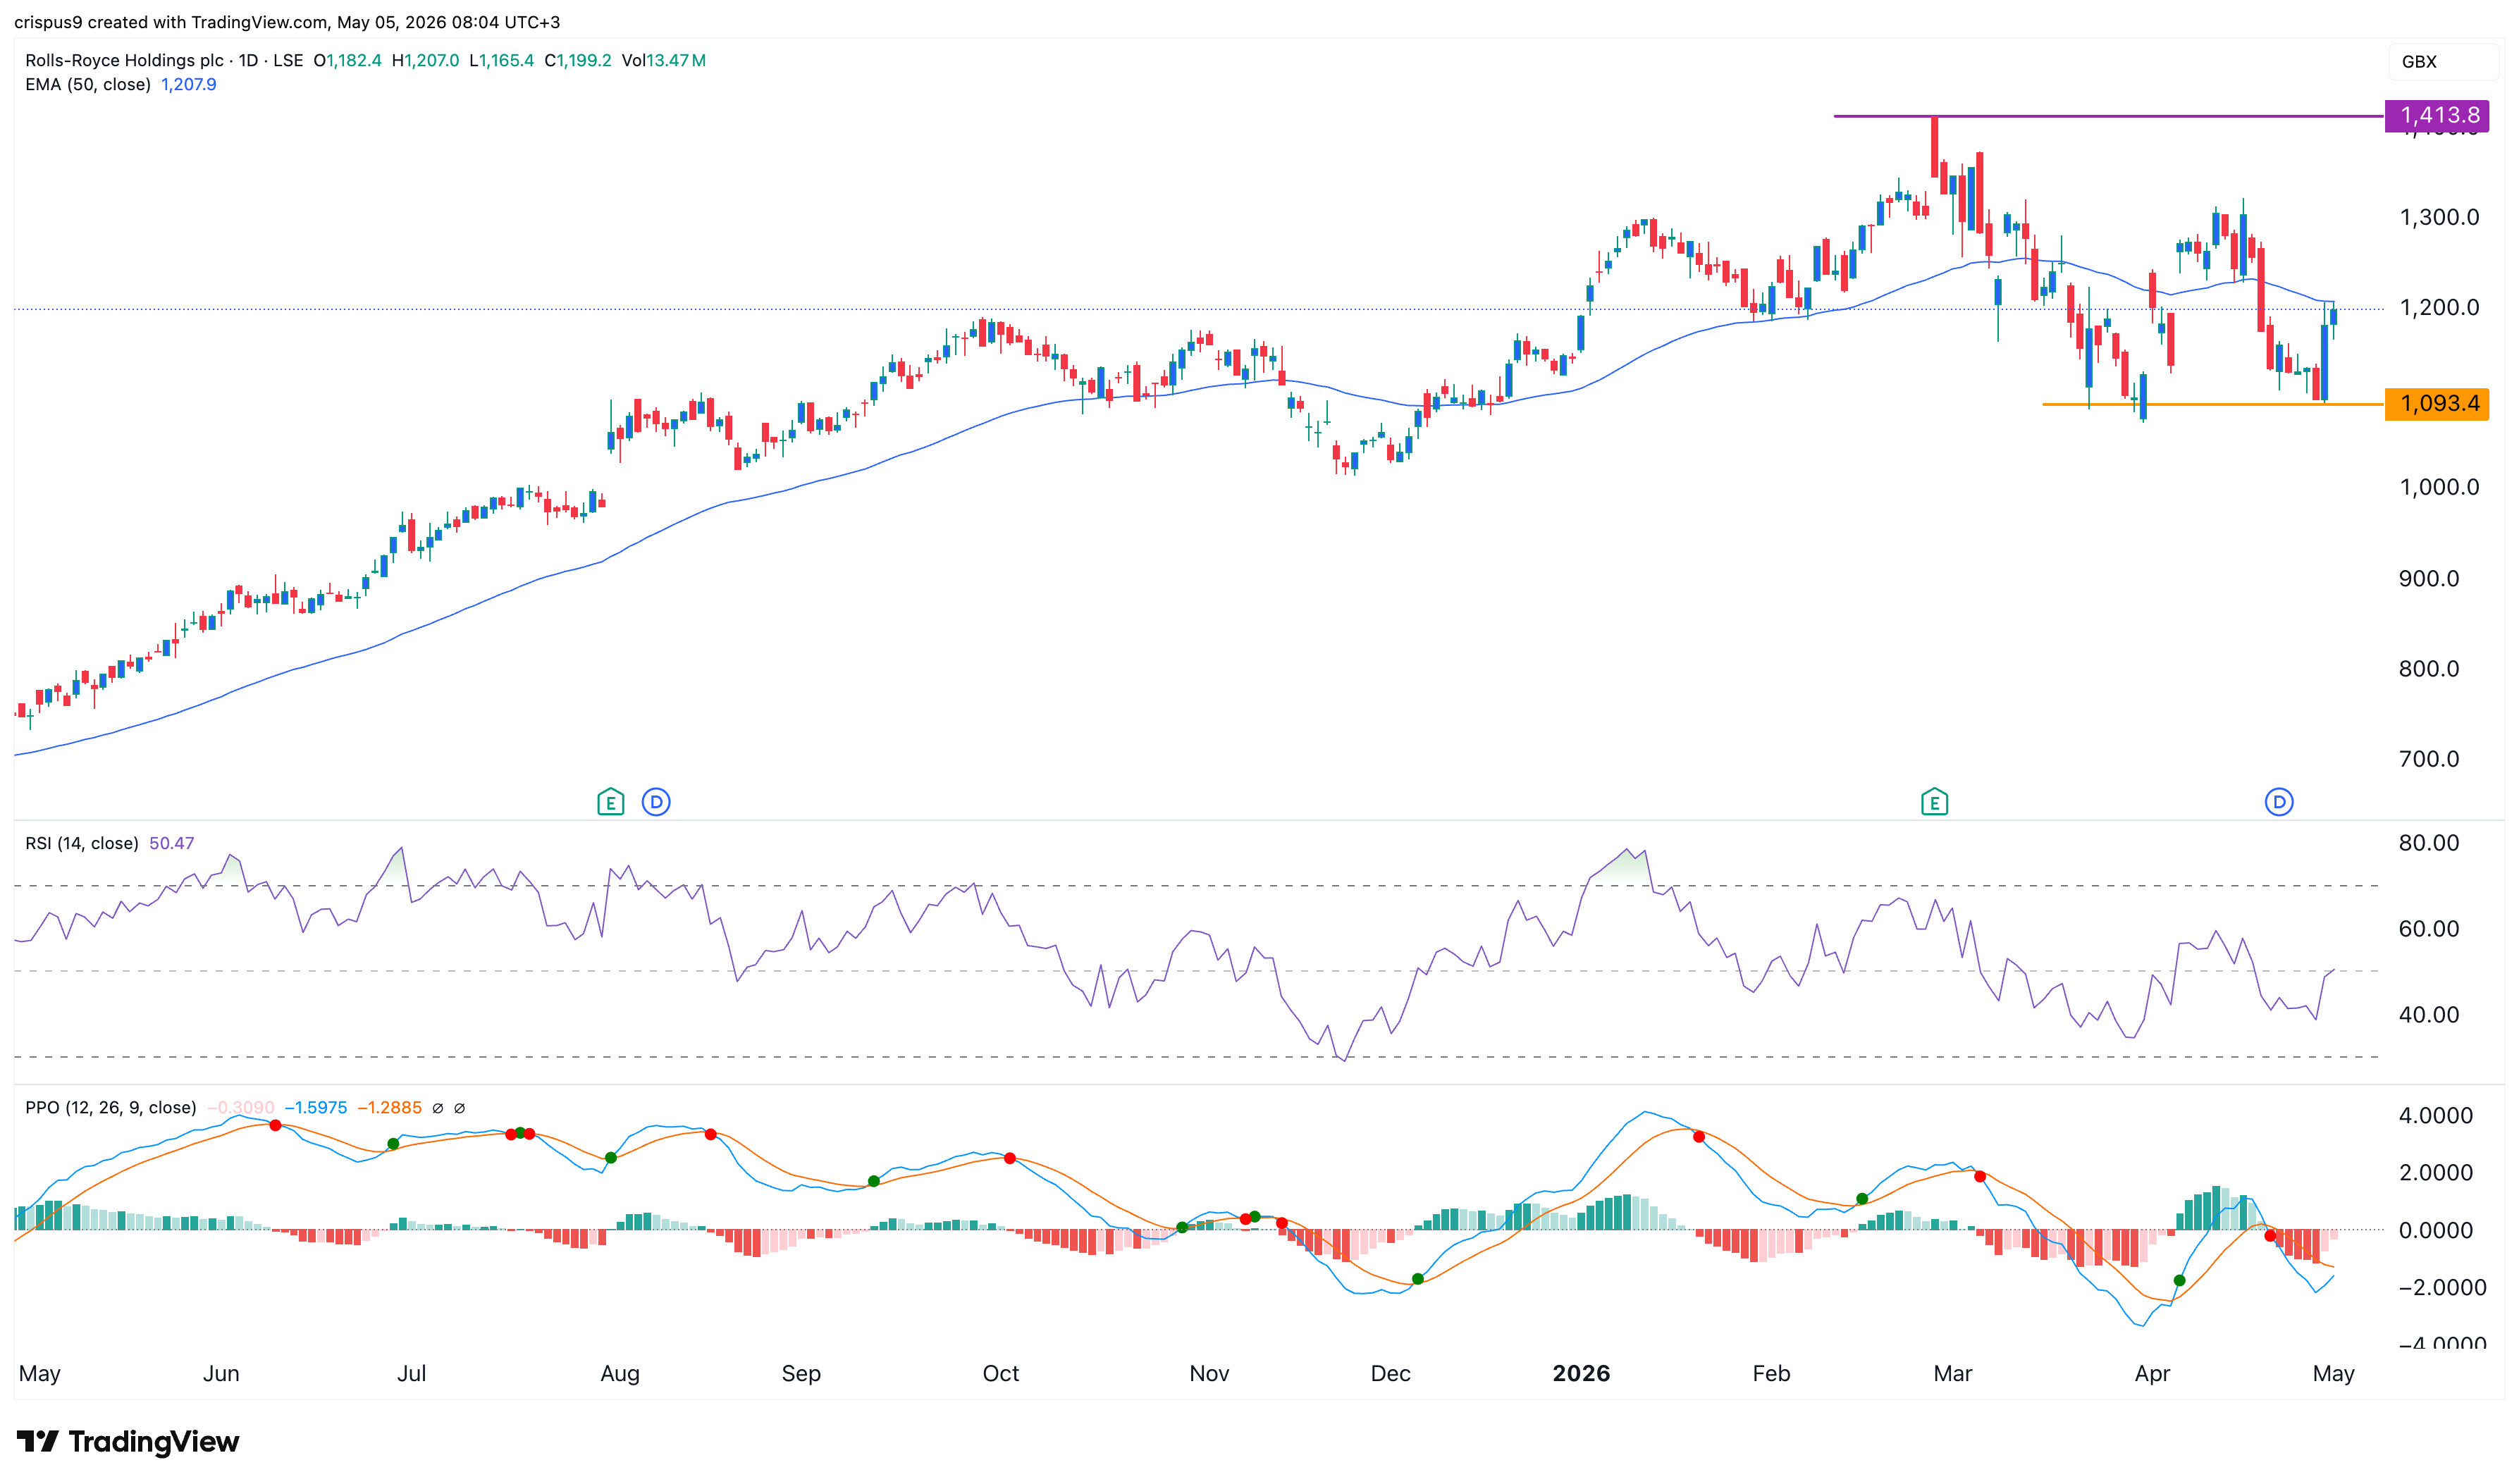The height and width of the screenshot is (1484, 2519).
Task: Click the RSI 60.00 axis label
Action: click(2429, 929)
